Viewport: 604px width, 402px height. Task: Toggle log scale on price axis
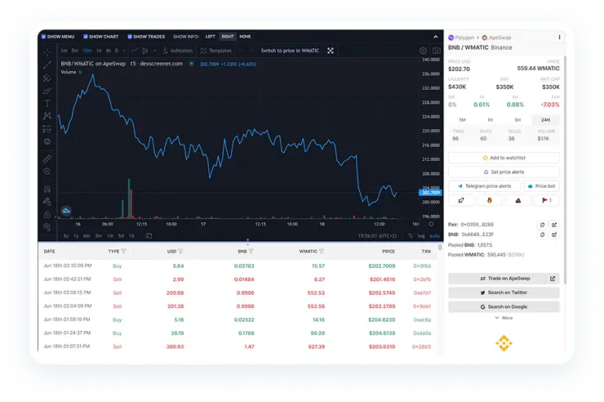click(421, 236)
